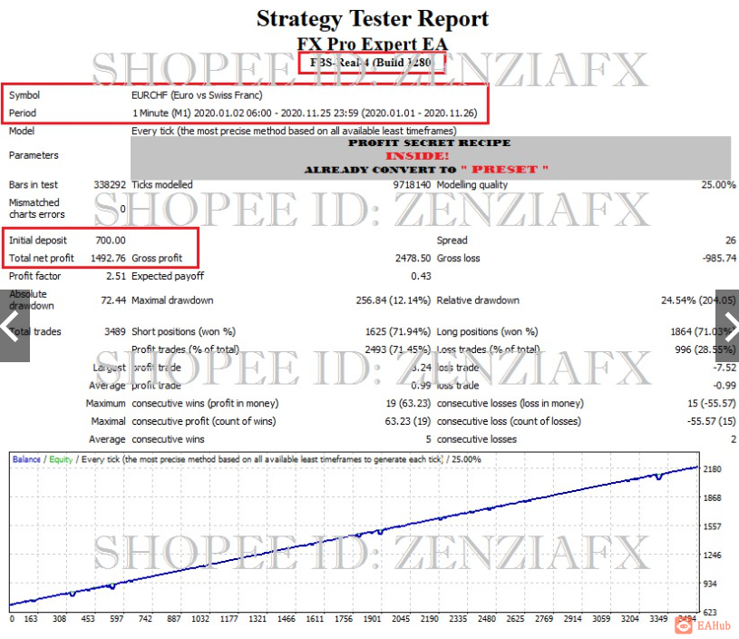Click 'Short positions (won %)' label
Screen dimensions: 739x639
point(184,332)
